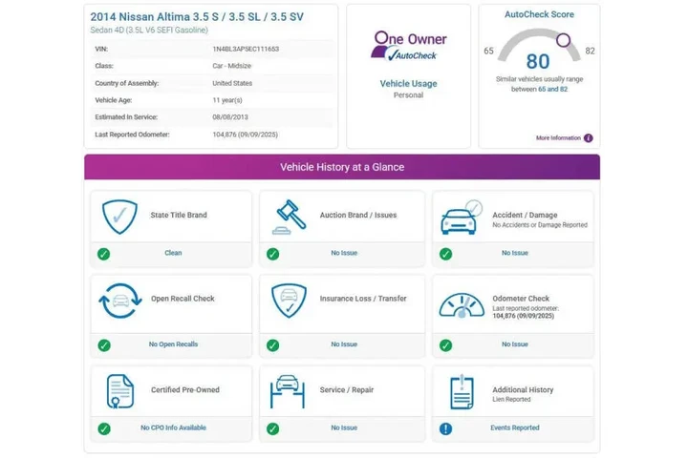
Task: Click green check beside Clean status
Action: tap(103, 254)
